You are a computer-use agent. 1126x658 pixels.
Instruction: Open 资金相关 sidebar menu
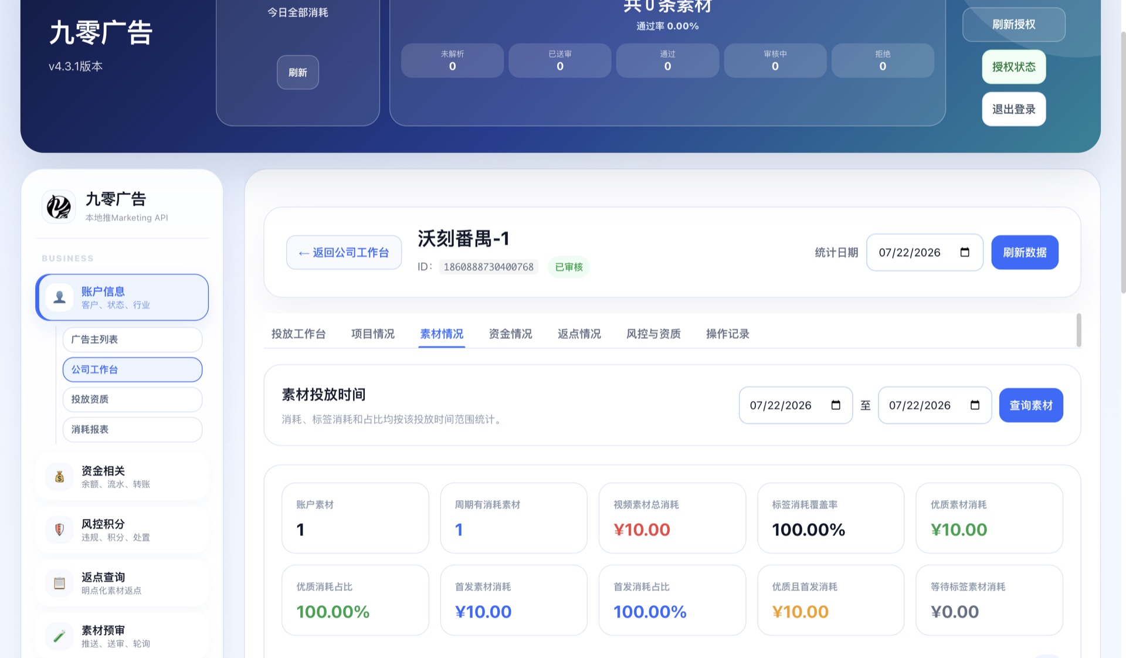coord(122,477)
